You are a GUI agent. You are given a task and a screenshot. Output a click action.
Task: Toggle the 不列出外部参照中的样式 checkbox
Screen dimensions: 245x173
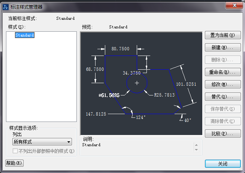click(x=15, y=151)
